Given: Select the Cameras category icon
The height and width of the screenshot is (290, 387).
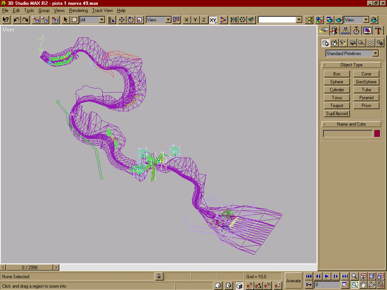Looking at the screenshot, I should (353, 43).
